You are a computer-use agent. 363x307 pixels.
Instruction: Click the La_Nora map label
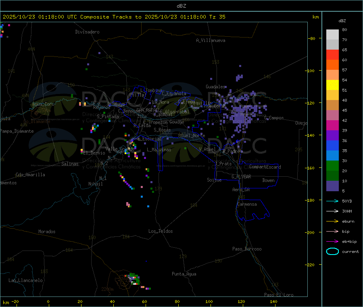(161, 102)
